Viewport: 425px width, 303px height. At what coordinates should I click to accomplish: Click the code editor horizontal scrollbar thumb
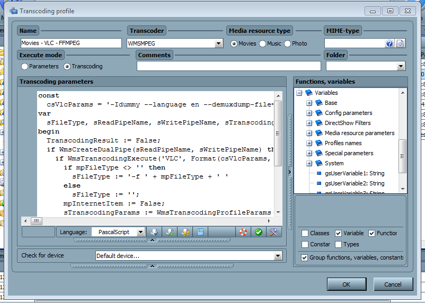tap(37, 221)
